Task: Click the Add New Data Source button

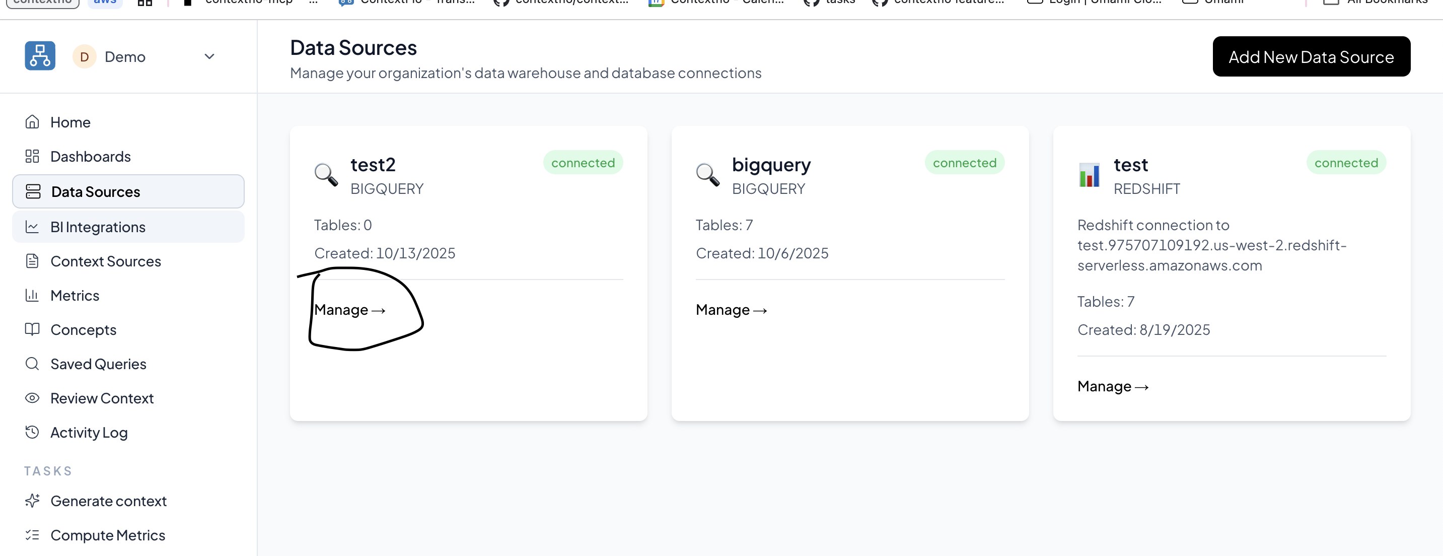Action: [x=1312, y=56]
